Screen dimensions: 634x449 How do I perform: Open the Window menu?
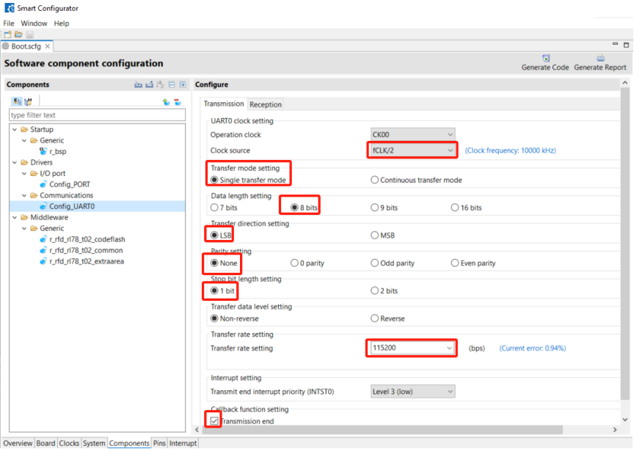(x=34, y=23)
